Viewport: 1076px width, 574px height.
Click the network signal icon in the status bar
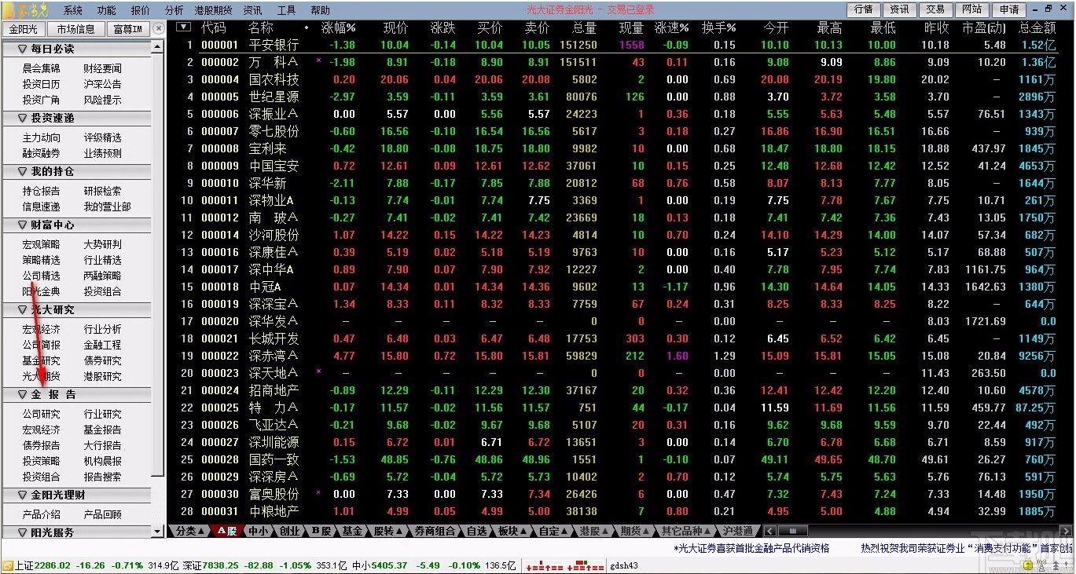tap(1041, 566)
